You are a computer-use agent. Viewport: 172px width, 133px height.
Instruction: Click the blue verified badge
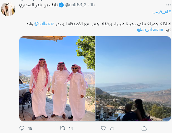coord(61,5)
